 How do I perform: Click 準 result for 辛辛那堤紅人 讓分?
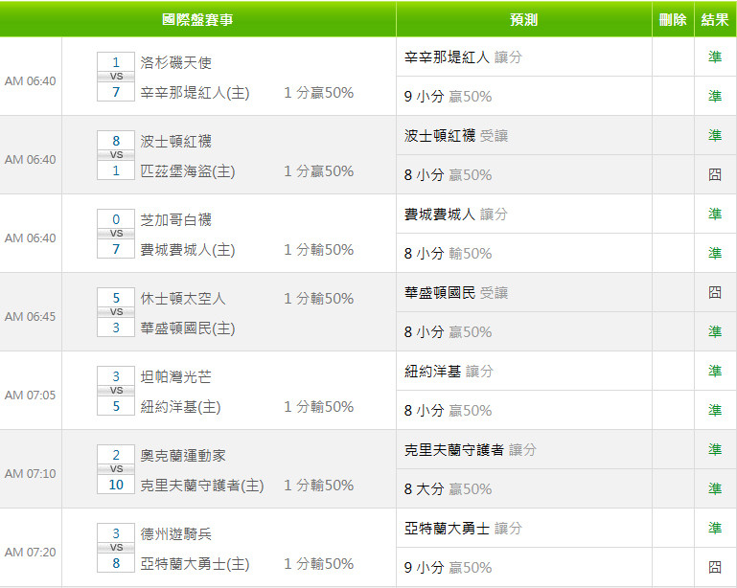[715, 57]
